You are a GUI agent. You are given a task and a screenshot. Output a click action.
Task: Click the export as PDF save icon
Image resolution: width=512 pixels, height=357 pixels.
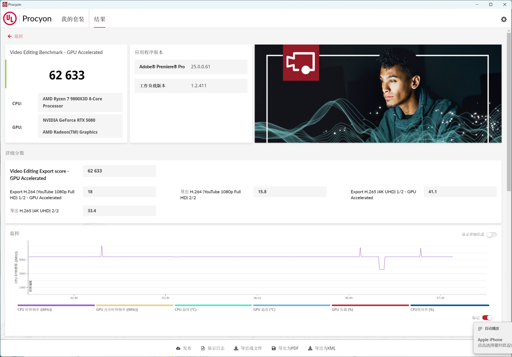[x=274, y=348]
